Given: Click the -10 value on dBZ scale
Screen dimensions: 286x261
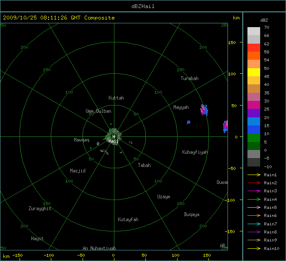Looking at the screenshot, I should point(268,167).
